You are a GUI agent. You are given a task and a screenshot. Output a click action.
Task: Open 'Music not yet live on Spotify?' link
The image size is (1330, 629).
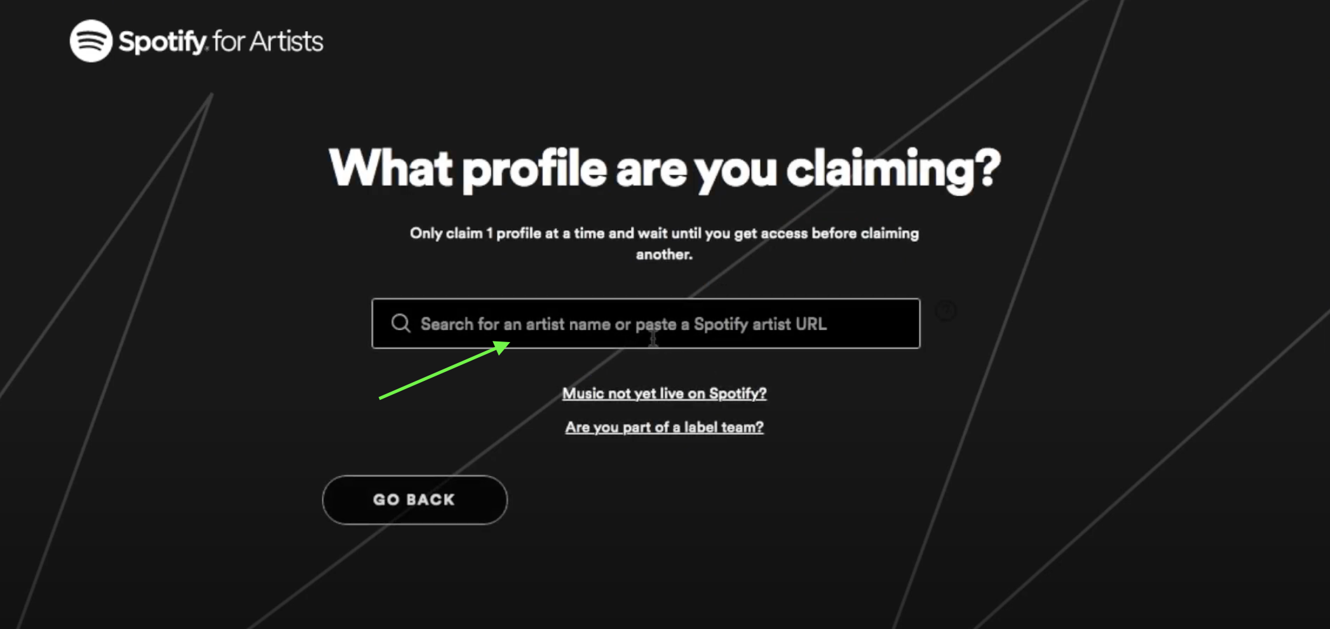pos(664,394)
